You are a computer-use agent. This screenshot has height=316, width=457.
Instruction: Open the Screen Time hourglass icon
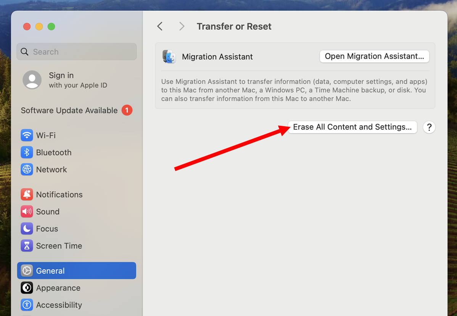pos(27,246)
